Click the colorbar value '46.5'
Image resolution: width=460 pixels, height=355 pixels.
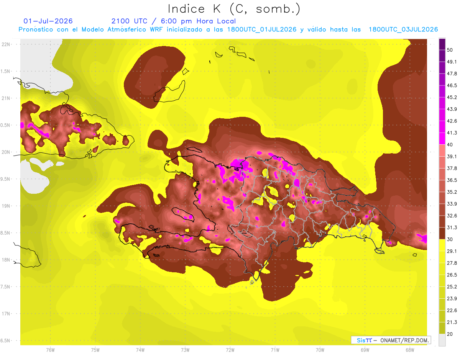coord(452,86)
